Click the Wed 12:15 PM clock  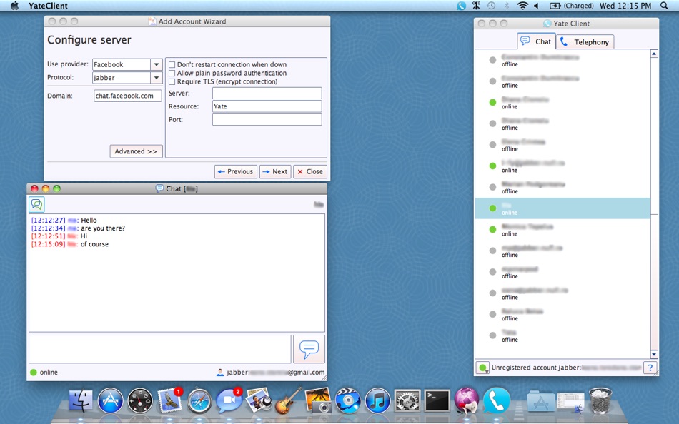click(x=625, y=6)
